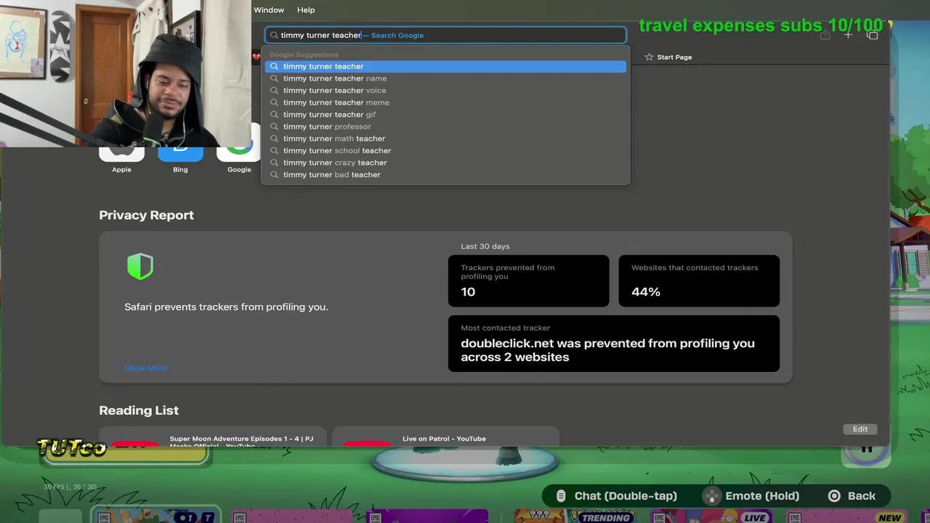Select suggestion 'timmy turner teacher name'
The image size is (930, 523).
click(x=445, y=78)
